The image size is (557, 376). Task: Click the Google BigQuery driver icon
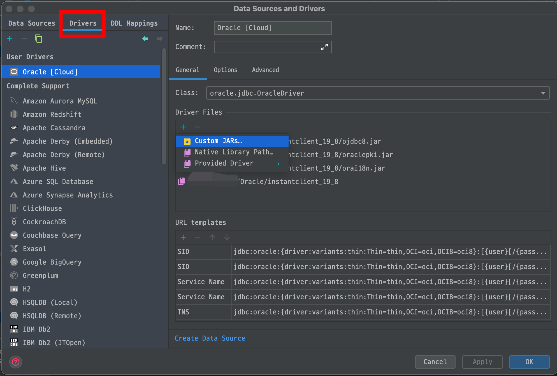click(14, 262)
